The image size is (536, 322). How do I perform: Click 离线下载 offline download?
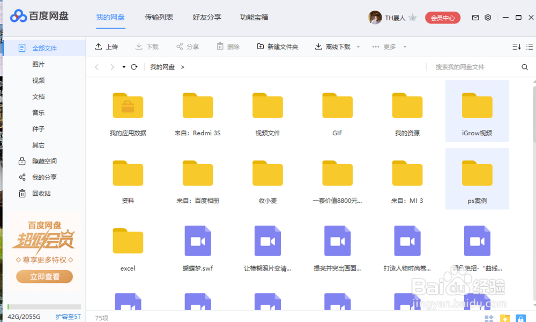click(333, 47)
